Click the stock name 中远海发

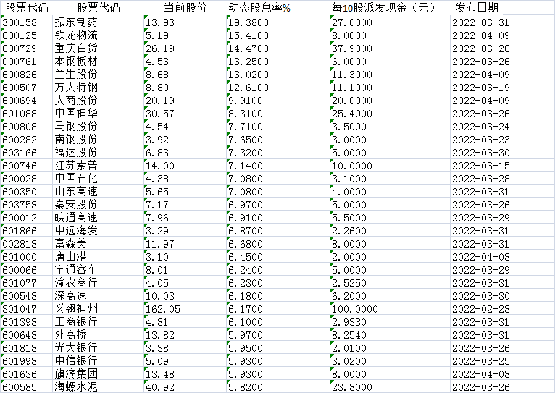(x=76, y=231)
